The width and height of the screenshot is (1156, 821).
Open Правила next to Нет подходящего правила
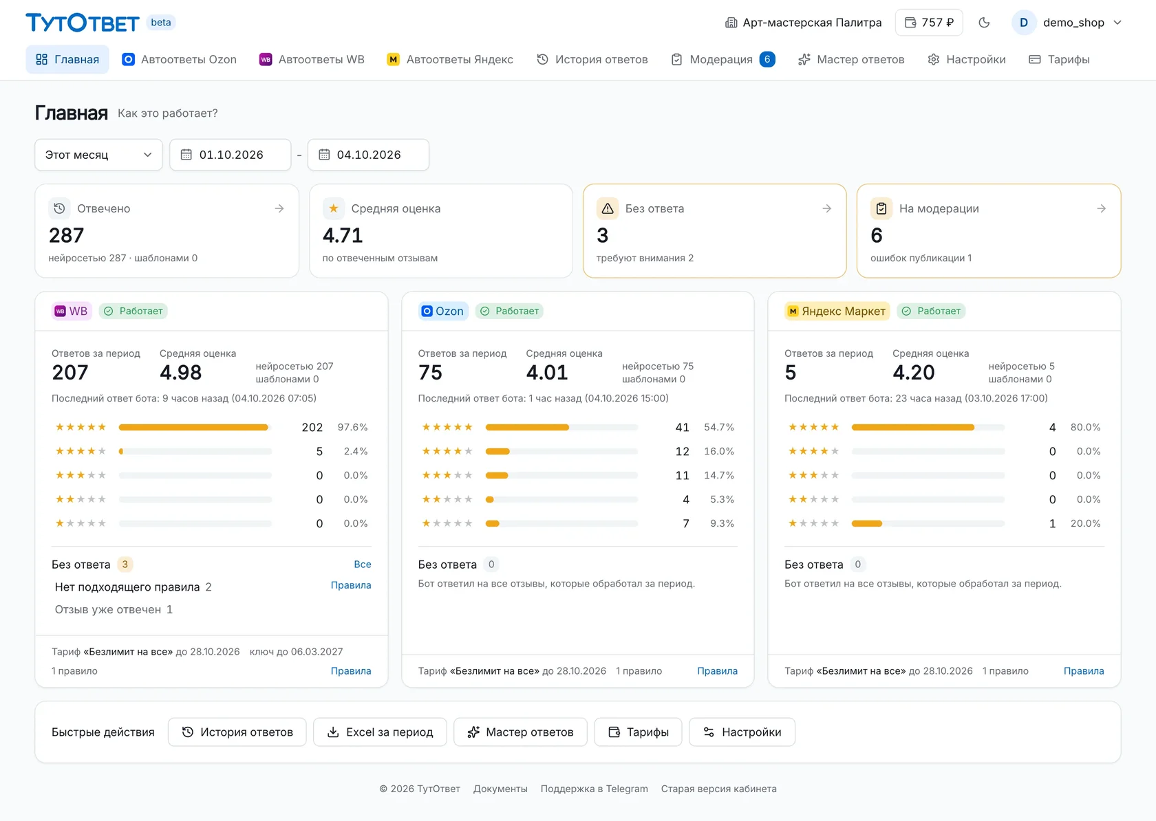[x=351, y=585]
